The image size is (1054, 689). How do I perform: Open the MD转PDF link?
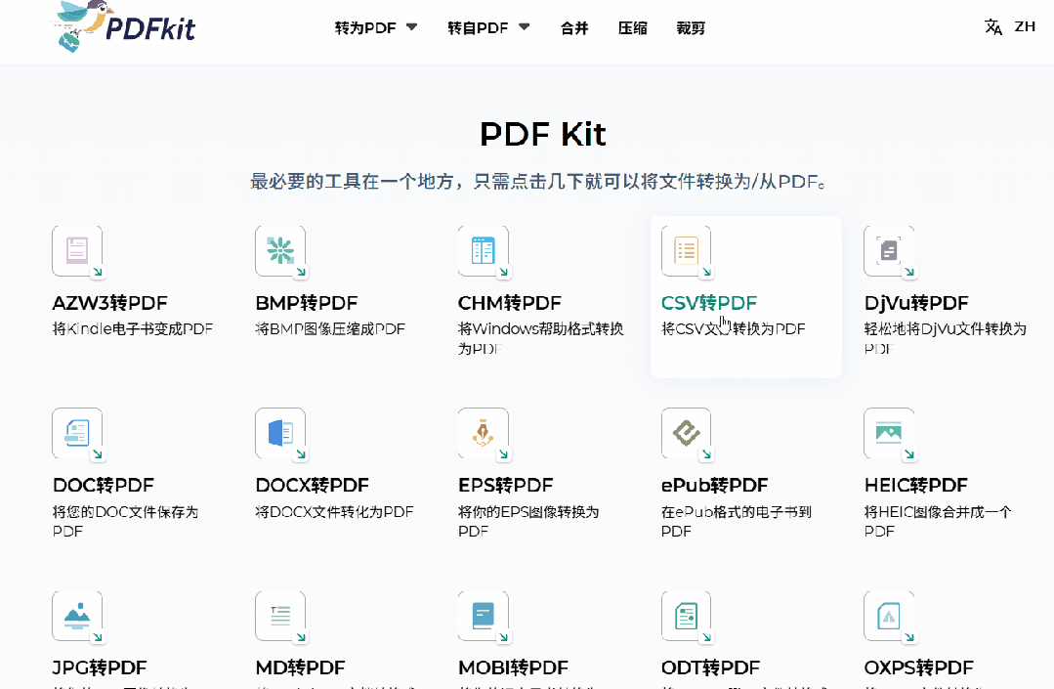coord(301,668)
